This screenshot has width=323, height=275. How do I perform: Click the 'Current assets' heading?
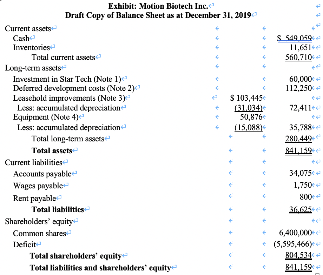click(x=28, y=28)
